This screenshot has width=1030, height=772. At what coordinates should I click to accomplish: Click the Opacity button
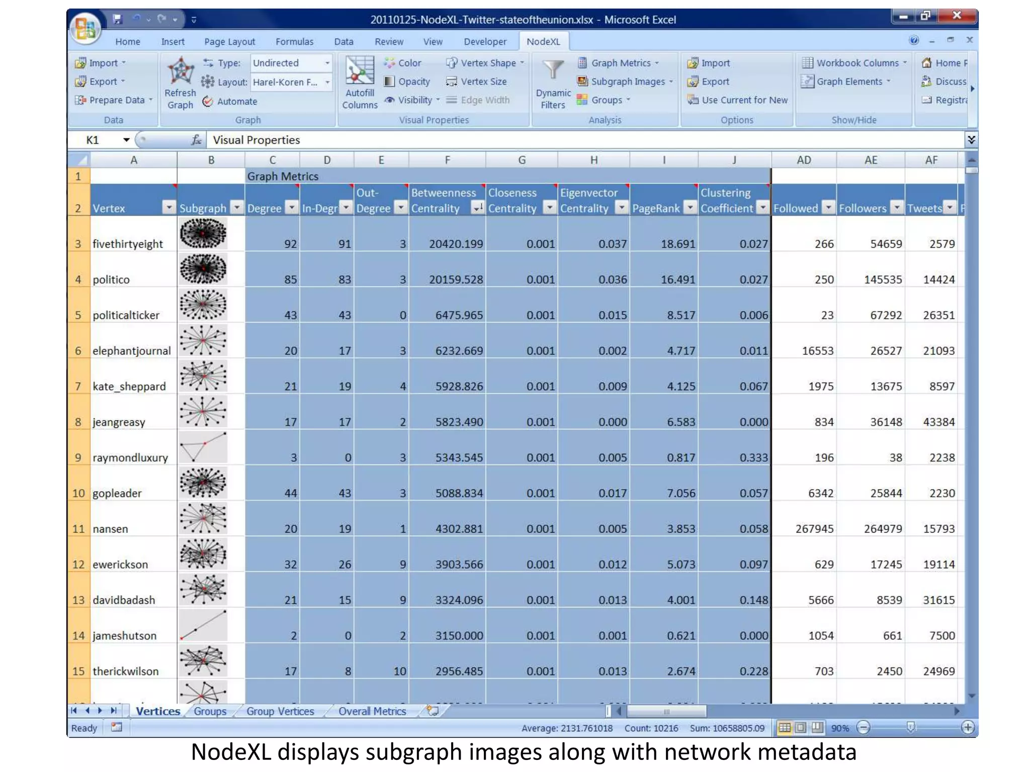click(x=407, y=81)
